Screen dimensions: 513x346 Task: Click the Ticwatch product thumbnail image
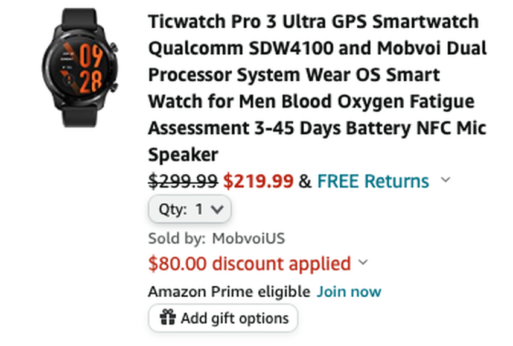pyautogui.click(x=79, y=67)
